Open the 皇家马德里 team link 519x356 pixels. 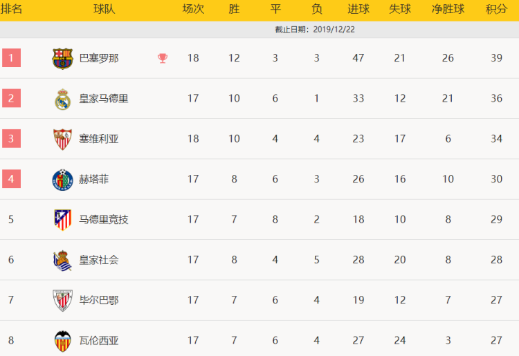104,98
